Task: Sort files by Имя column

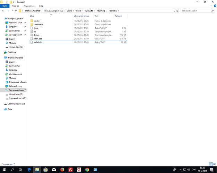Action: click(32, 16)
